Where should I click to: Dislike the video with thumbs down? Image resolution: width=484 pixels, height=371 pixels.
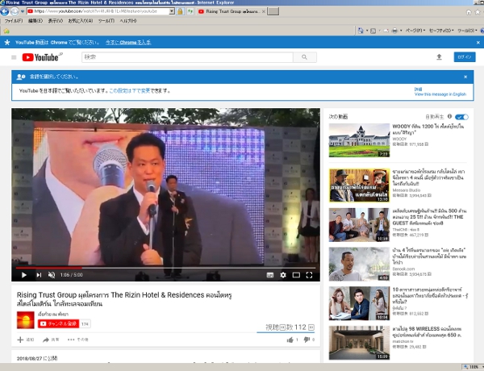pos(307,340)
